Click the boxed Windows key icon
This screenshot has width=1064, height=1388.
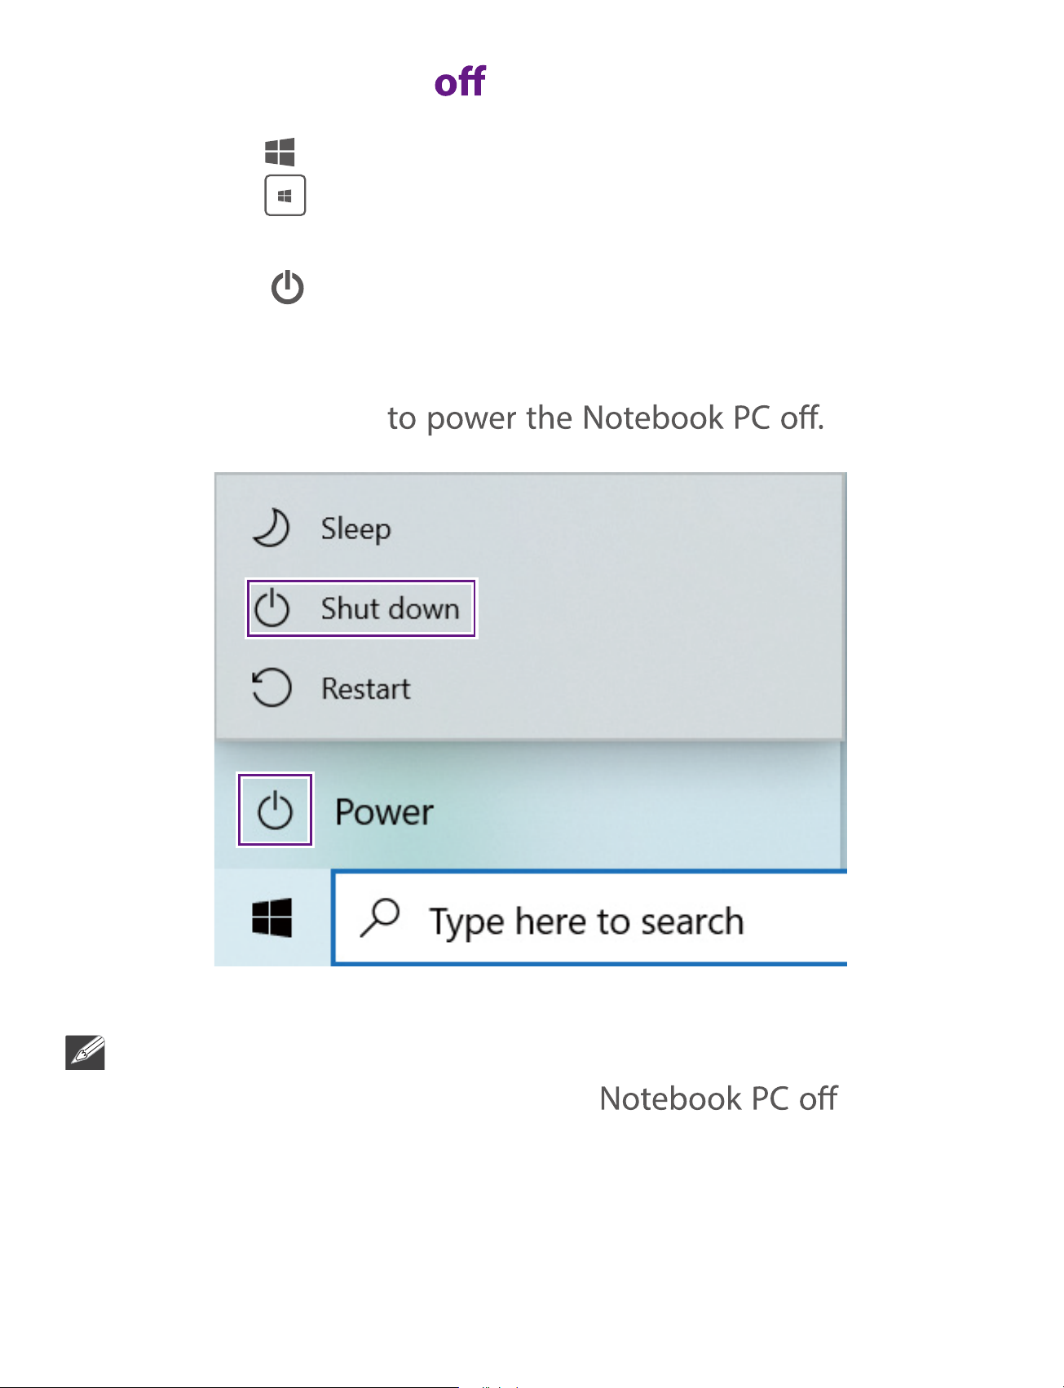[x=285, y=196]
